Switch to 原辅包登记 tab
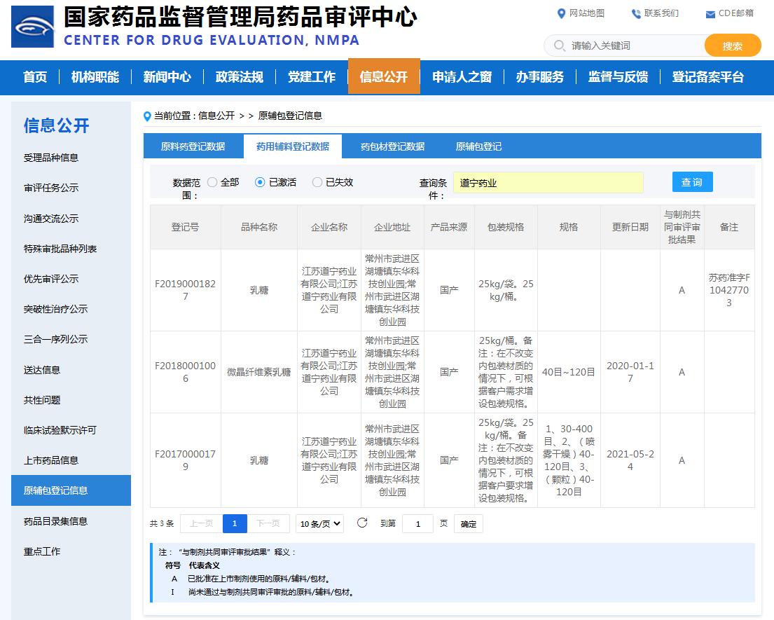774x620 pixels. 478,146
